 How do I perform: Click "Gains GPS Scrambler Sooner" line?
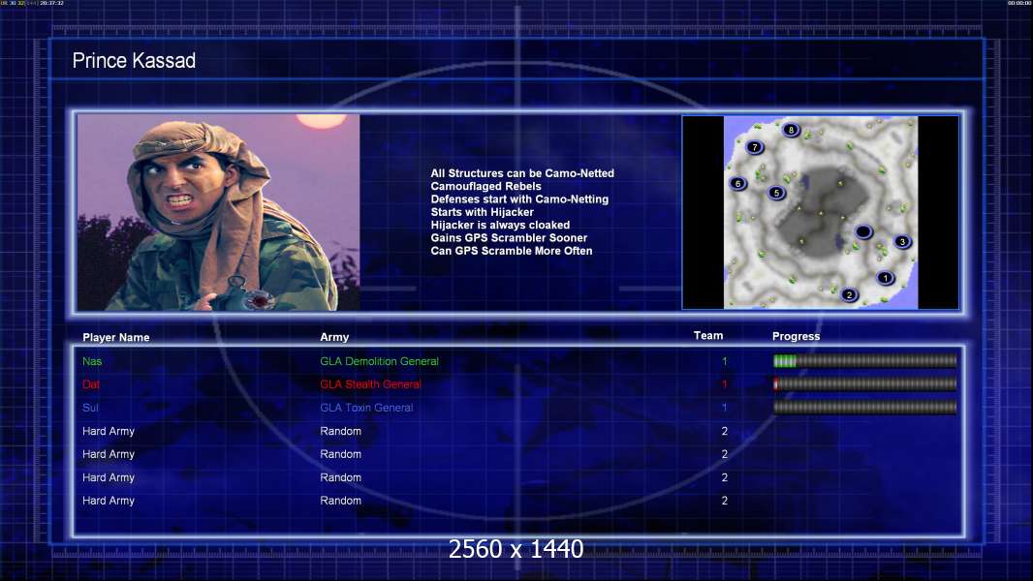point(510,237)
